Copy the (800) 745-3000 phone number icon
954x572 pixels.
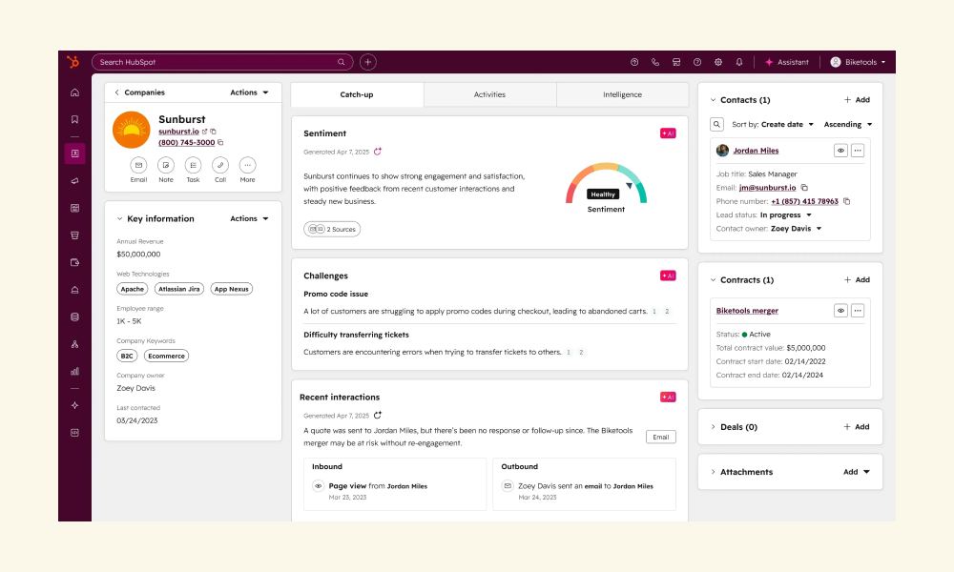point(220,142)
